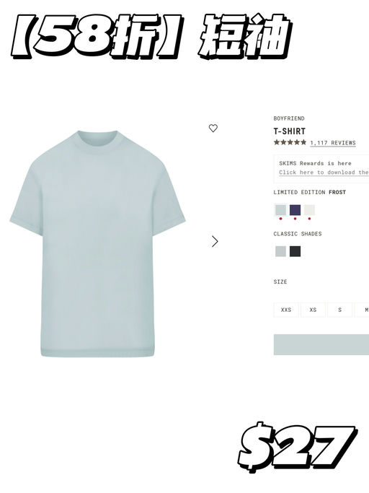
Task: Show the next product image with the arrow
Action: tap(215, 241)
